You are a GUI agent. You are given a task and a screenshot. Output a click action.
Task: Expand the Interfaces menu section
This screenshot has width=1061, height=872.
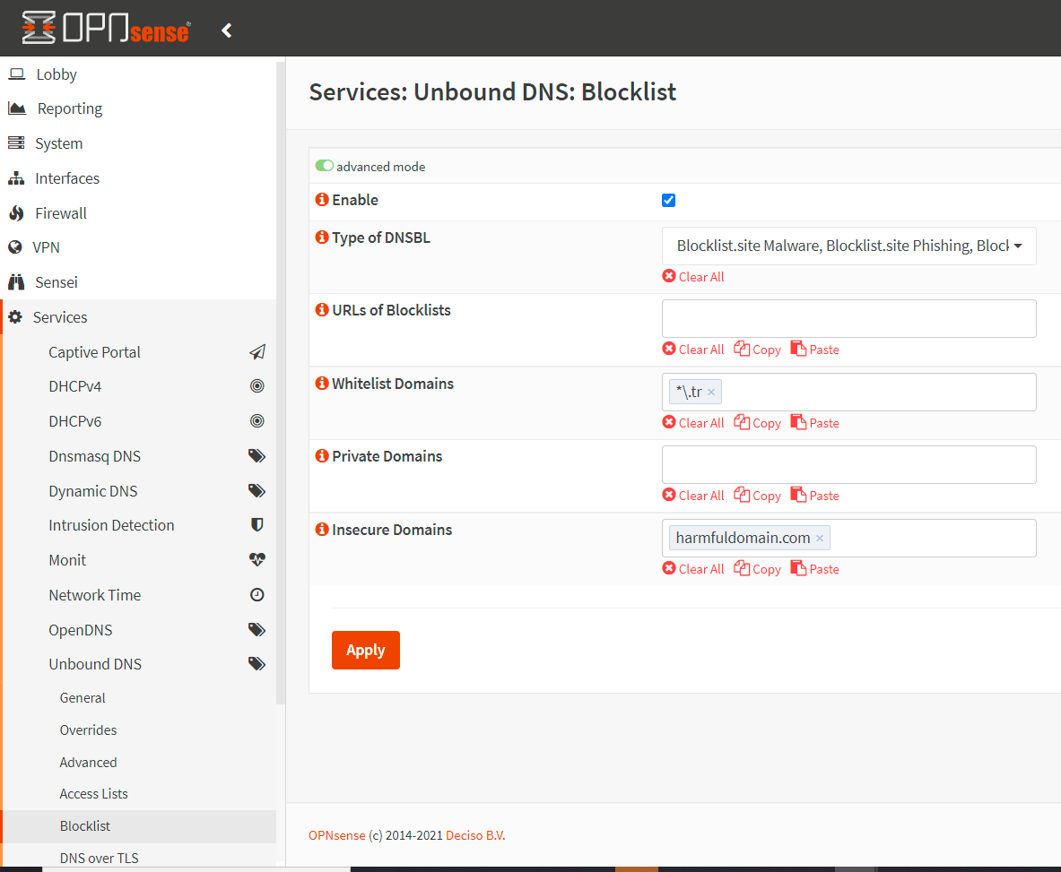pyautogui.click(x=67, y=178)
